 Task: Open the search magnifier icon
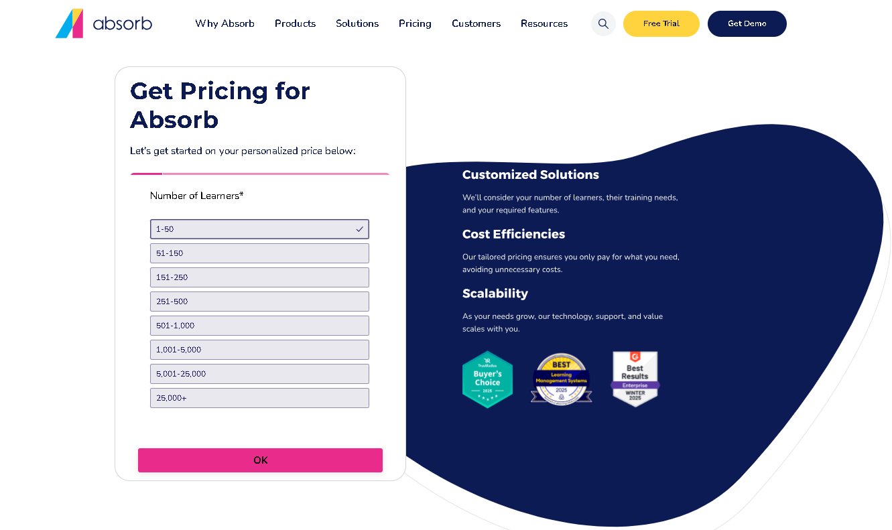(603, 23)
